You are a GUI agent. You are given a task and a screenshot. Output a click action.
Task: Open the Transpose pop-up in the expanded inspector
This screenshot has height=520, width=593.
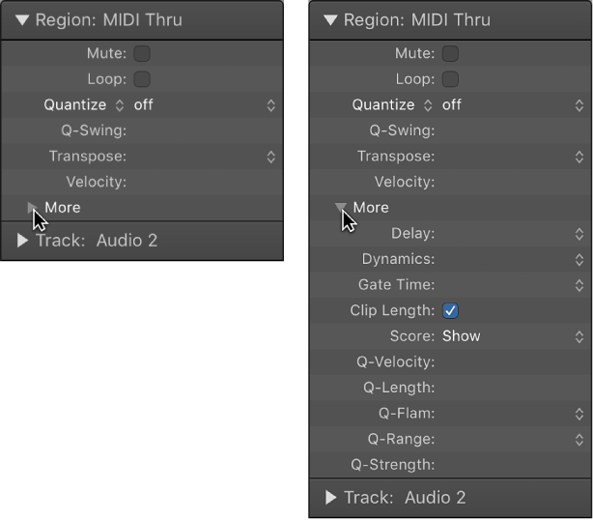pos(579,157)
